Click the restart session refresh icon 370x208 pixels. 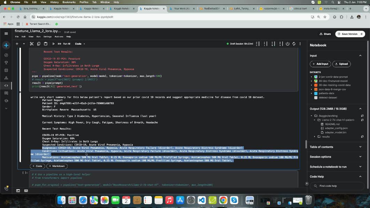click(x=294, y=44)
